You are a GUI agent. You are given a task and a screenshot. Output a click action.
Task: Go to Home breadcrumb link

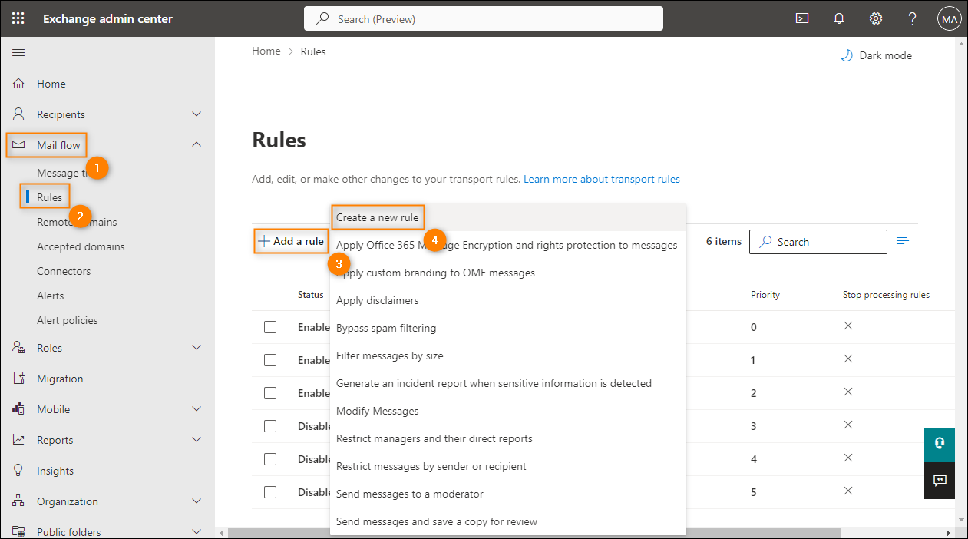click(x=266, y=51)
